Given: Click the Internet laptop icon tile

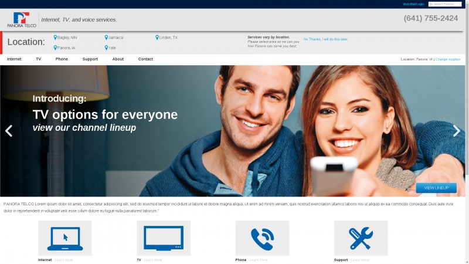Looking at the screenshot, I should [x=65, y=238].
